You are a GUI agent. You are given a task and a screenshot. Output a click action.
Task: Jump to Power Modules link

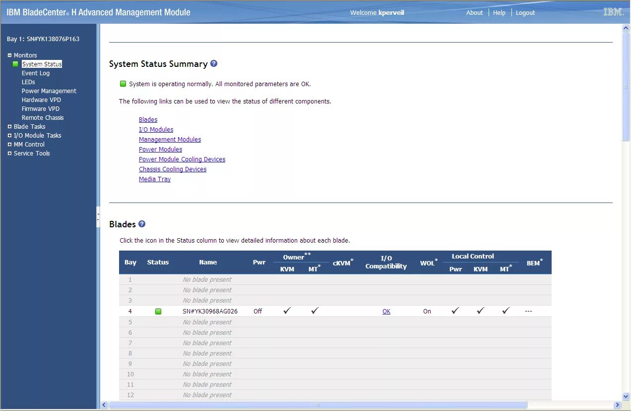[x=161, y=150]
